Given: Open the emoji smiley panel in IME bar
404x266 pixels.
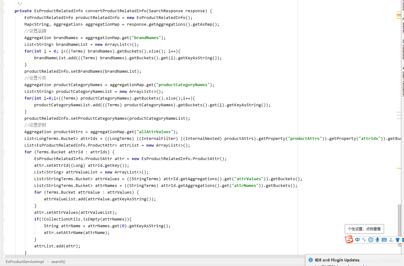Looking at the screenshot, I should [371, 240].
